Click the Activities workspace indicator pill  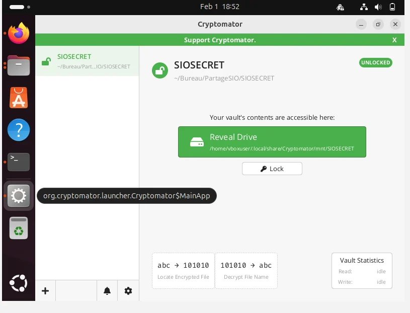17,7
